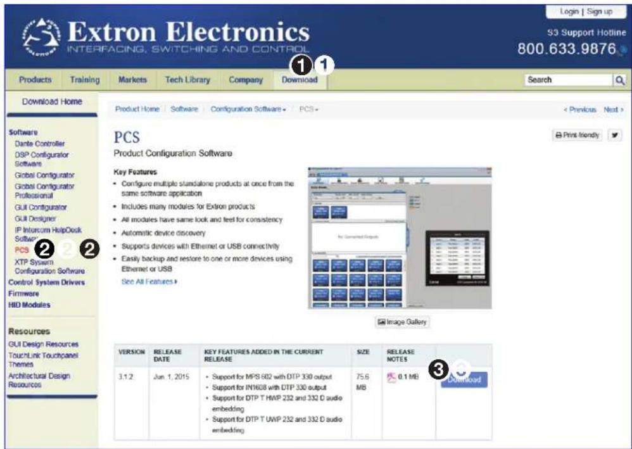Open DSP Configurator Software link
632x449 pixels.
(x=42, y=159)
